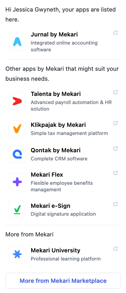The width and height of the screenshot is (126, 293).
Task: Select the Talenta by Mekari title
Action: click(x=56, y=94)
